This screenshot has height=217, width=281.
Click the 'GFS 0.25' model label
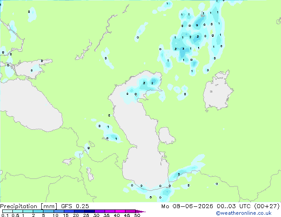(75, 206)
